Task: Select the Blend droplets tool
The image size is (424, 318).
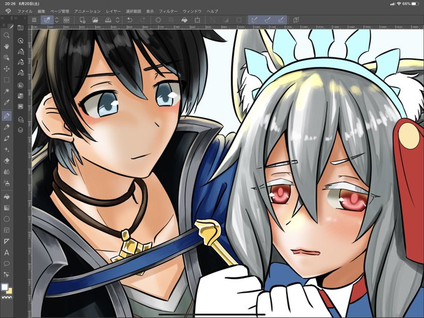Action: 7,171
